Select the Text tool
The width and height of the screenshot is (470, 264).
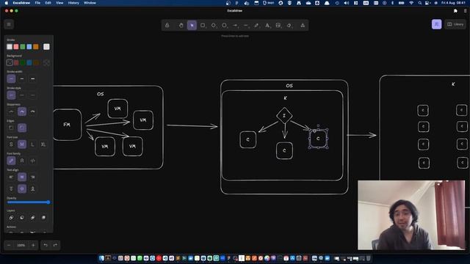point(267,26)
